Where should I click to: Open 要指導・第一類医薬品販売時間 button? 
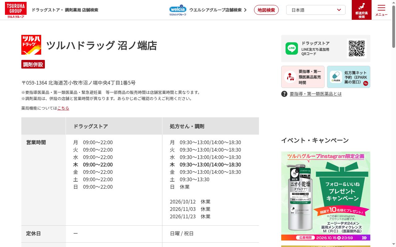[303, 77]
